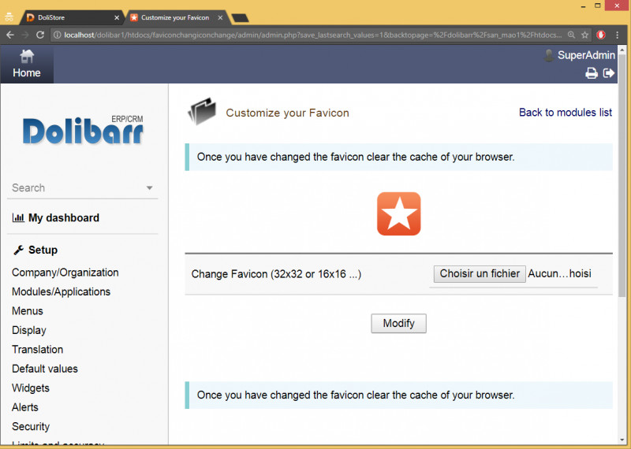Click the site info icon in the address bar
This screenshot has width=631, height=449.
(x=57, y=35)
